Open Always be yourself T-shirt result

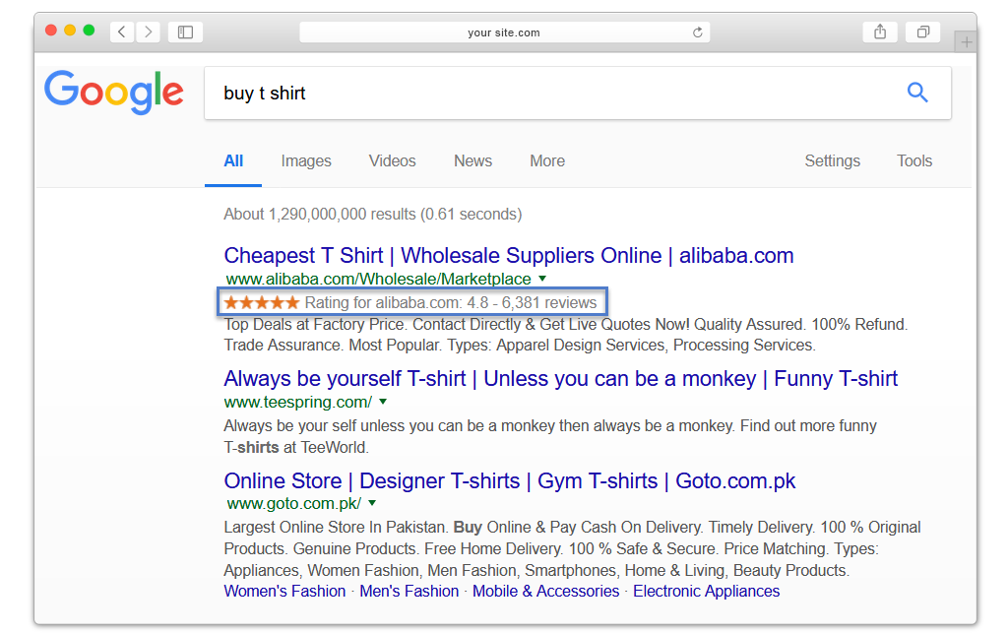[x=560, y=378]
